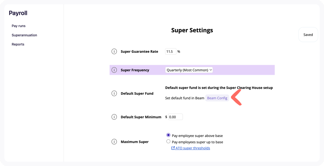This screenshot has height=166, width=324.
Task: Click the Beam Config button
Action: (x=217, y=98)
